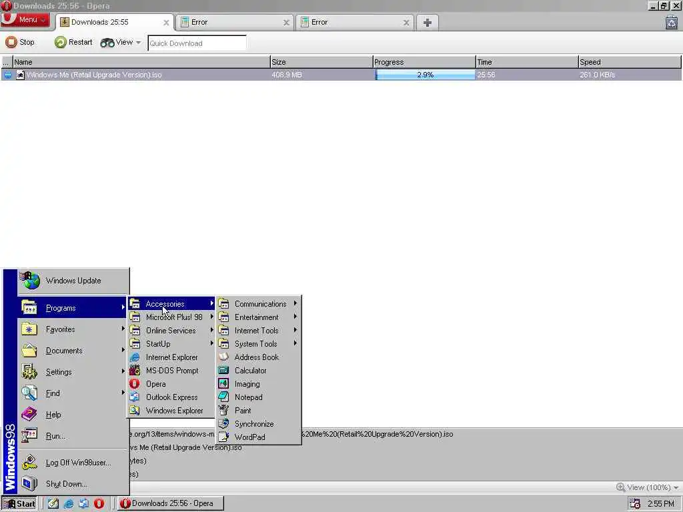This screenshot has height=512, width=683.
Task: Open the Run dialog
Action: (72, 436)
